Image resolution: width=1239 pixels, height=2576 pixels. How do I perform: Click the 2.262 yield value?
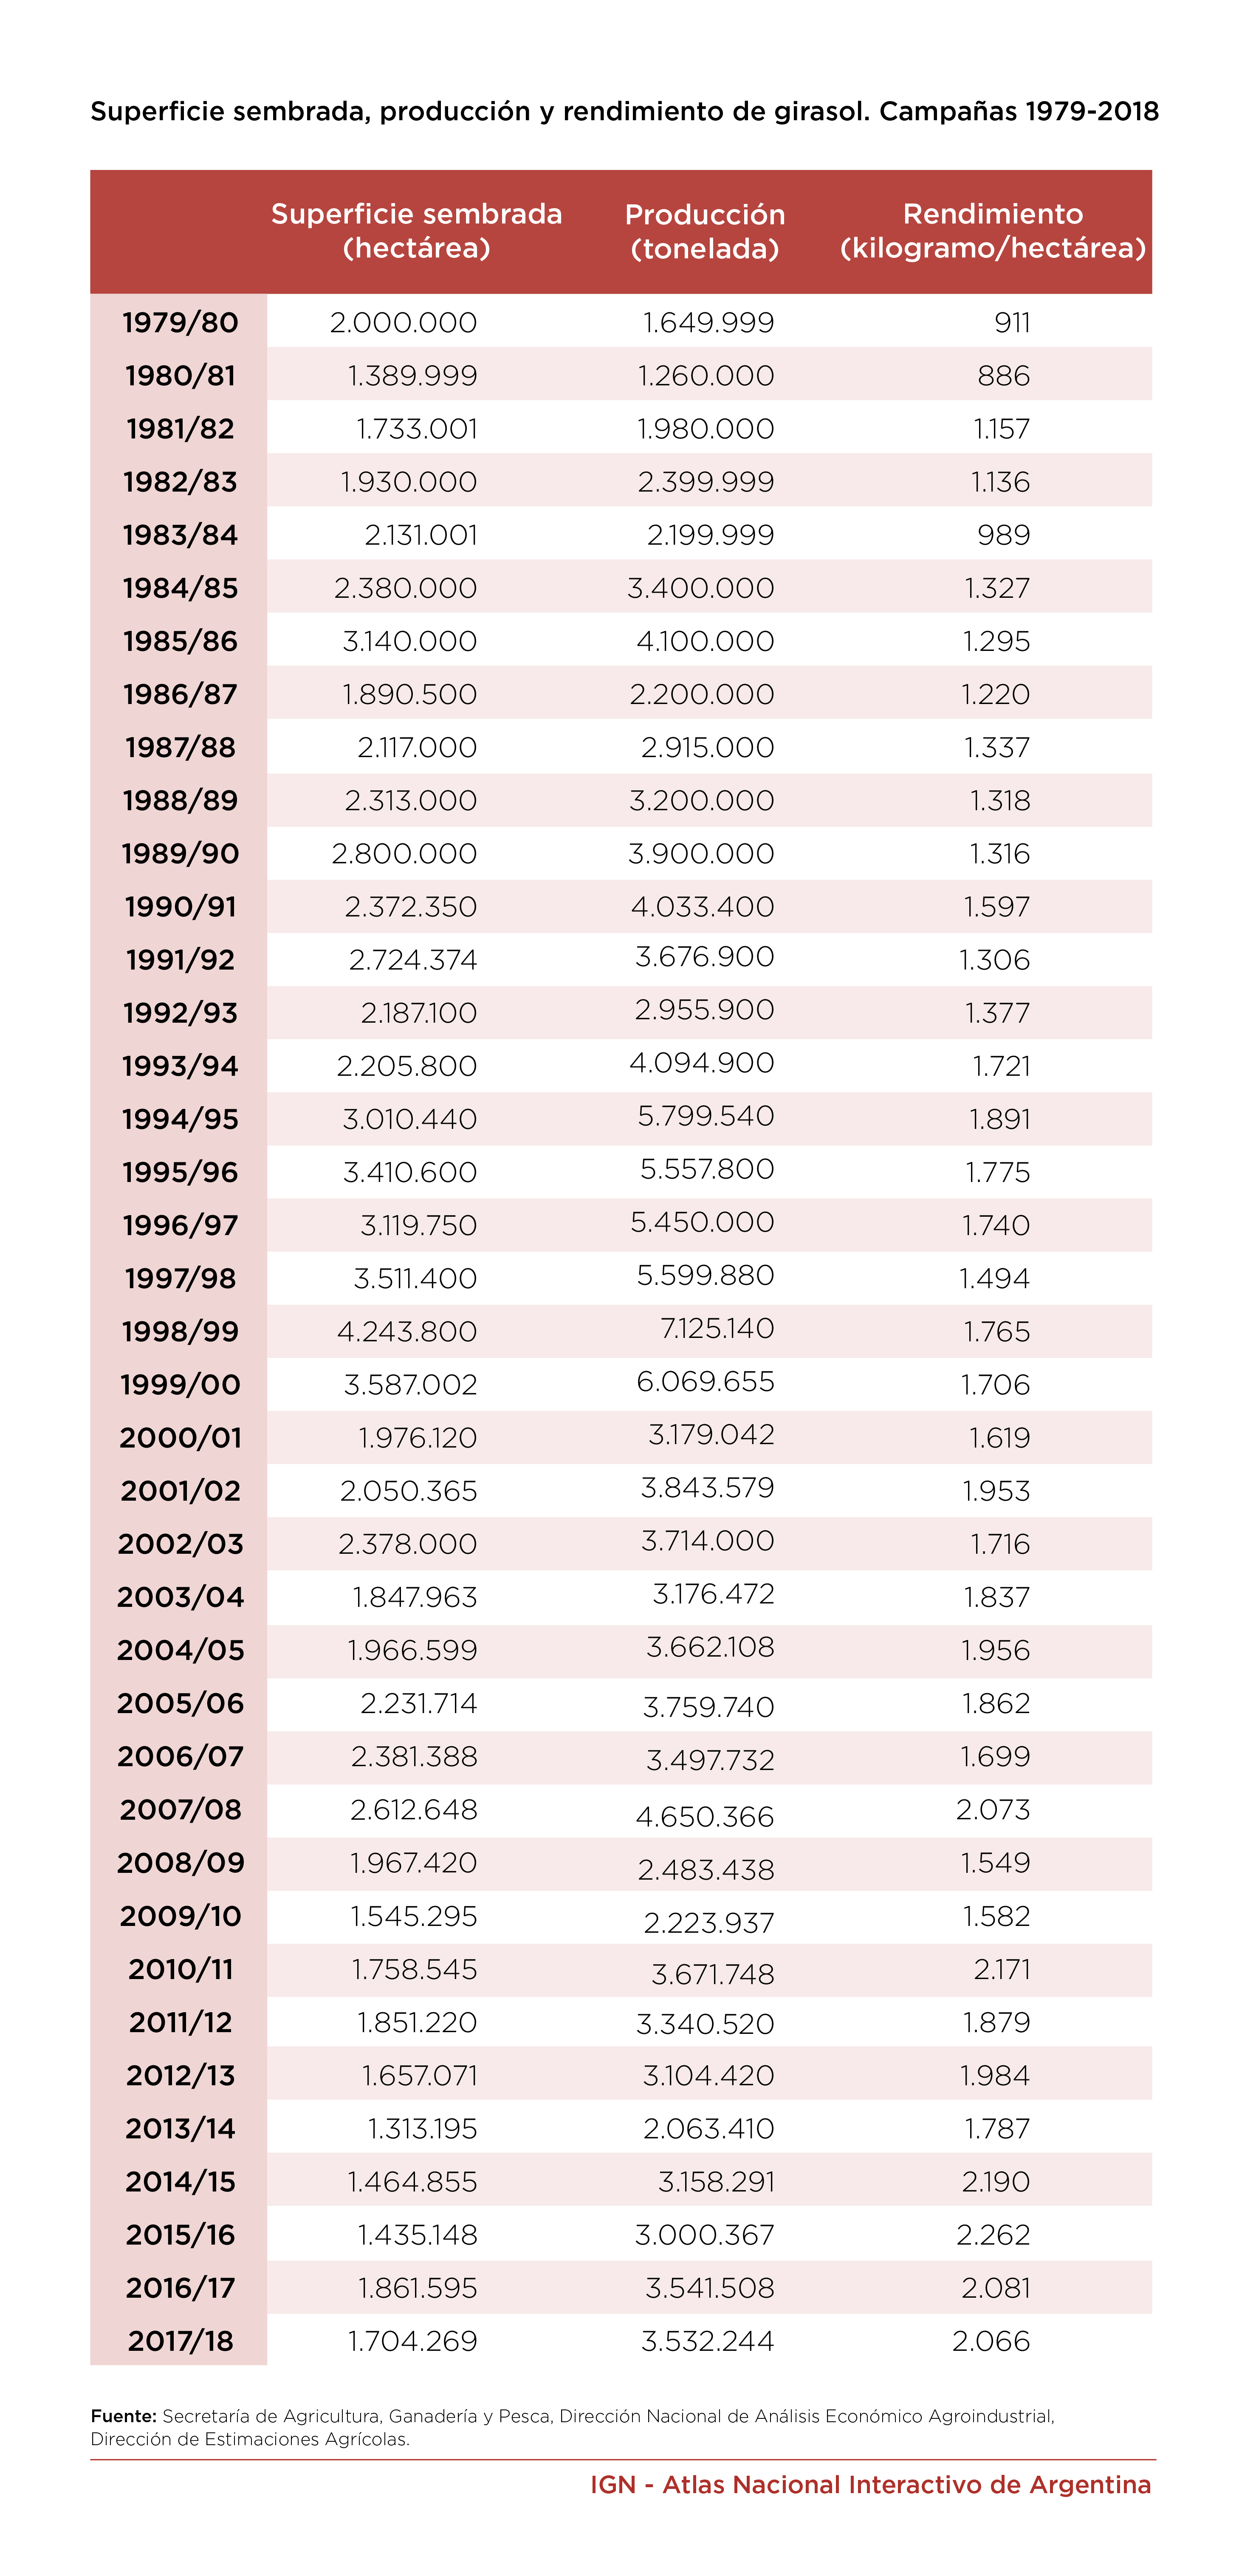click(993, 2235)
